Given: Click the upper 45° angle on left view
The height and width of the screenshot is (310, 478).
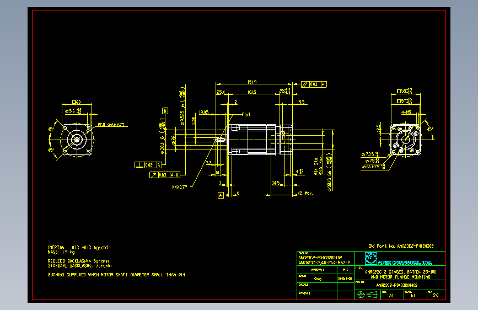Looking at the screenshot, I should pyautogui.click(x=51, y=129).
